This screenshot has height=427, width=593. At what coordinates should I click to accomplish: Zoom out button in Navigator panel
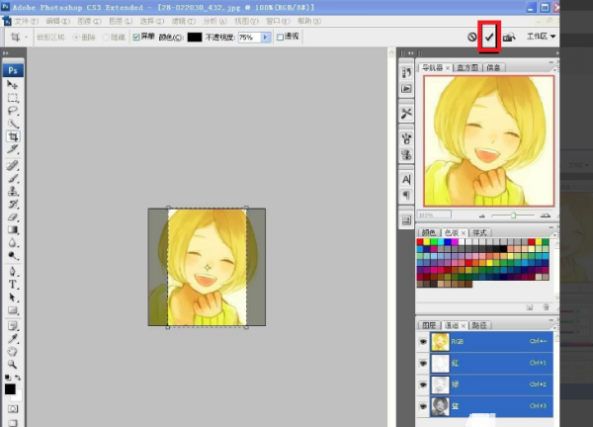click(482, 215)
